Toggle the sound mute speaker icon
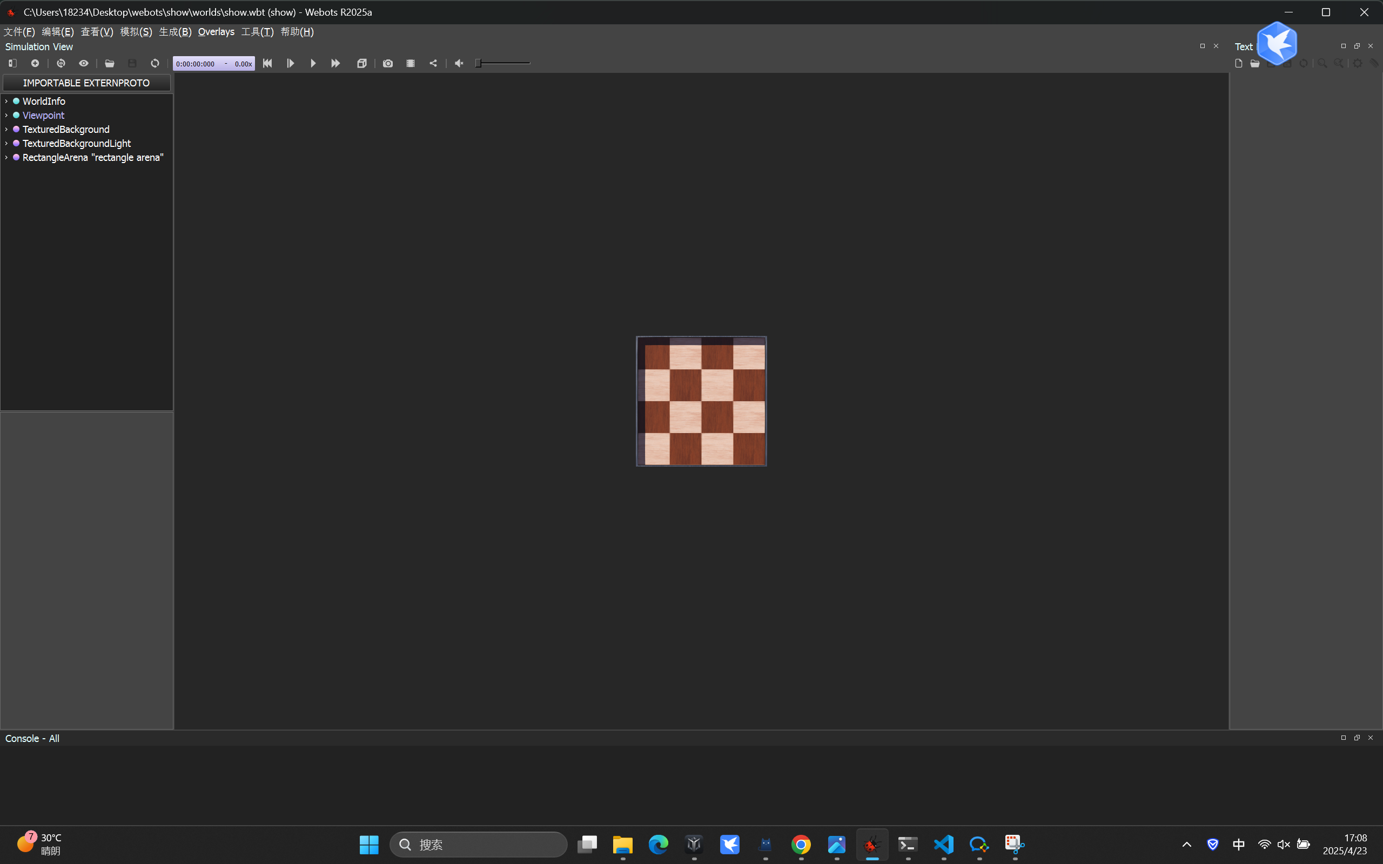Viewport: 1383px width, 864px height. [x=459, y=63]
